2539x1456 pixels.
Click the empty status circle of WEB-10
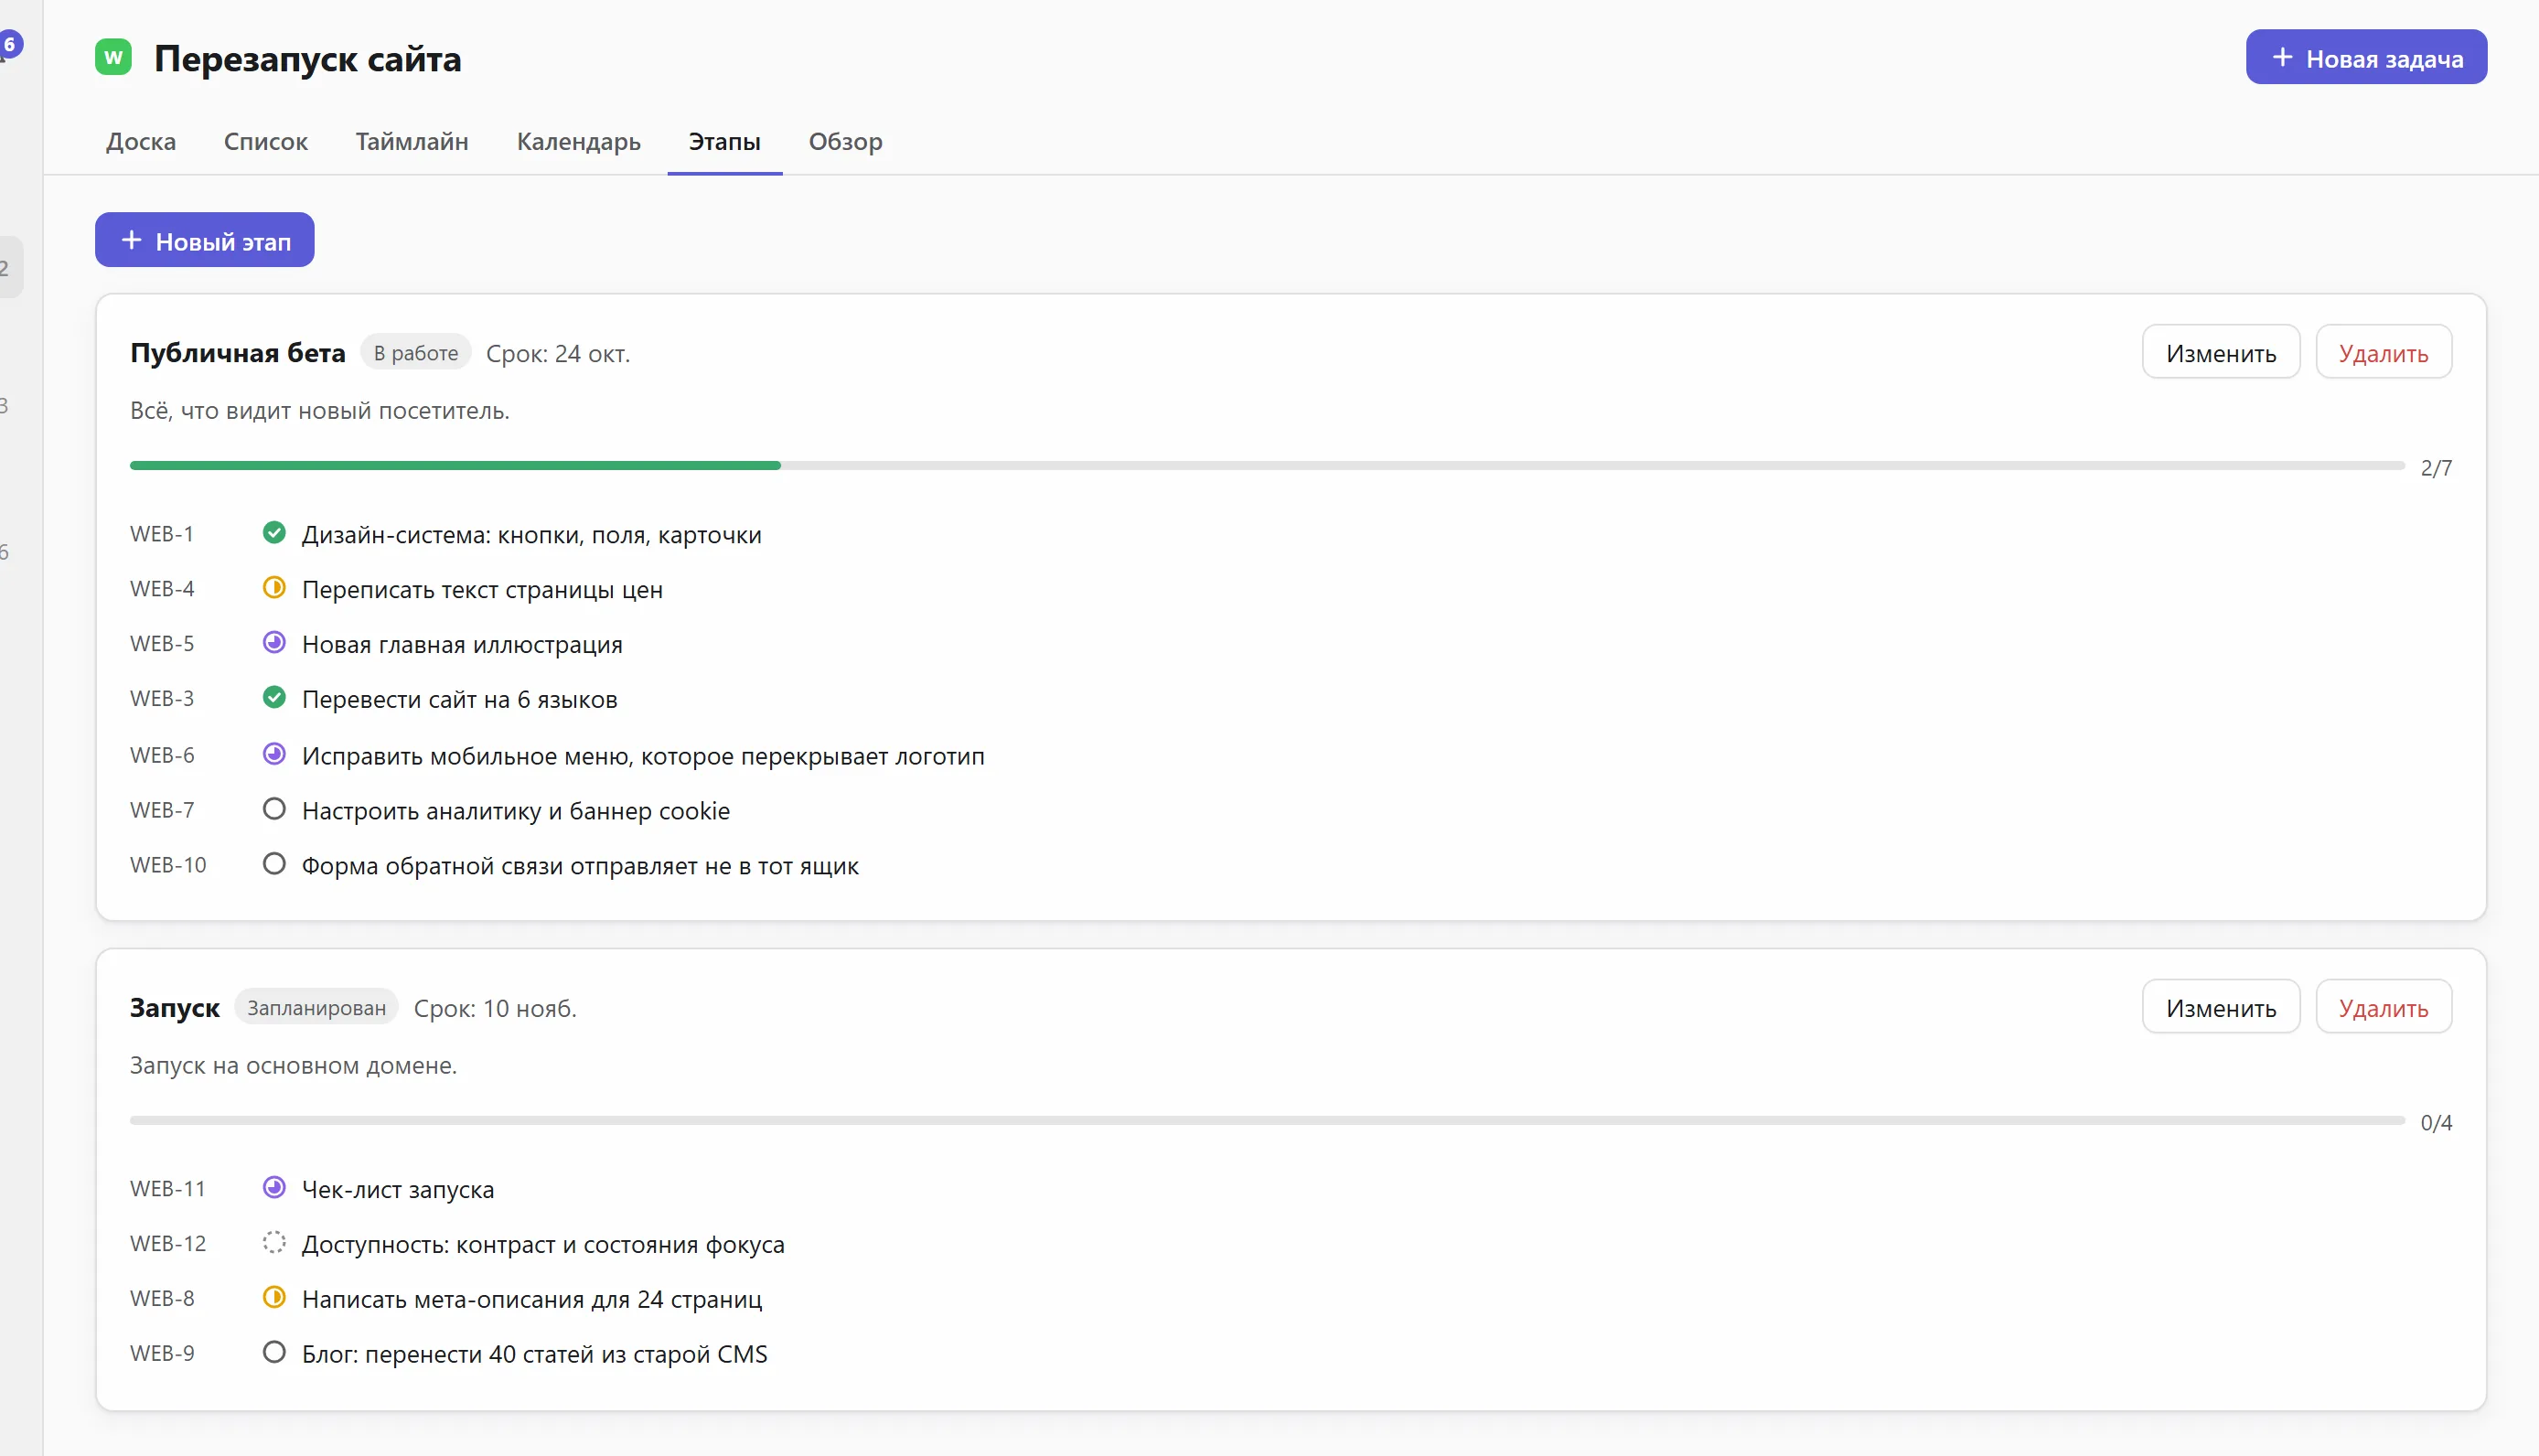[x=274, y=864]
